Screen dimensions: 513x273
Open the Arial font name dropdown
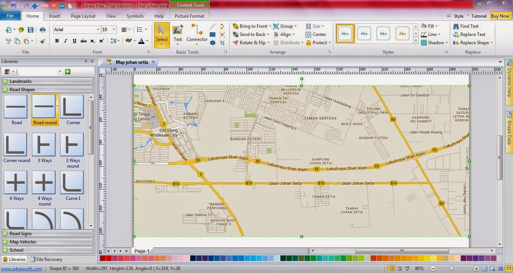98,30
